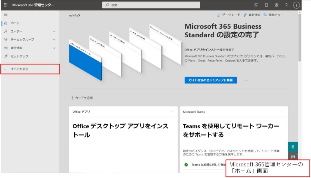This screenshot has width=311, height=178.
Task: Toggle ダークモード
Action: tap(229, 15)
